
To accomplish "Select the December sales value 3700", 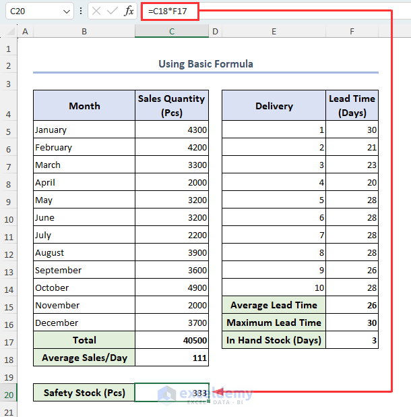I will (172, 323).
